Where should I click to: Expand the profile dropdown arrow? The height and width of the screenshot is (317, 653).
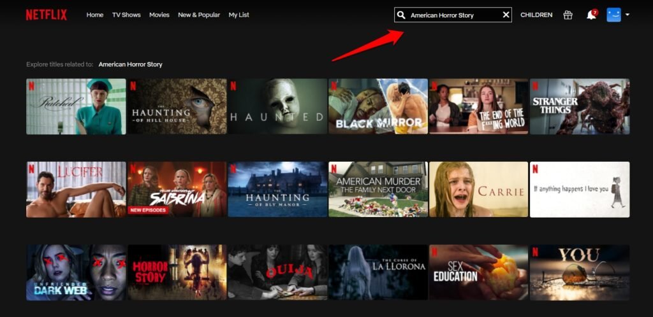pos(627,15)
